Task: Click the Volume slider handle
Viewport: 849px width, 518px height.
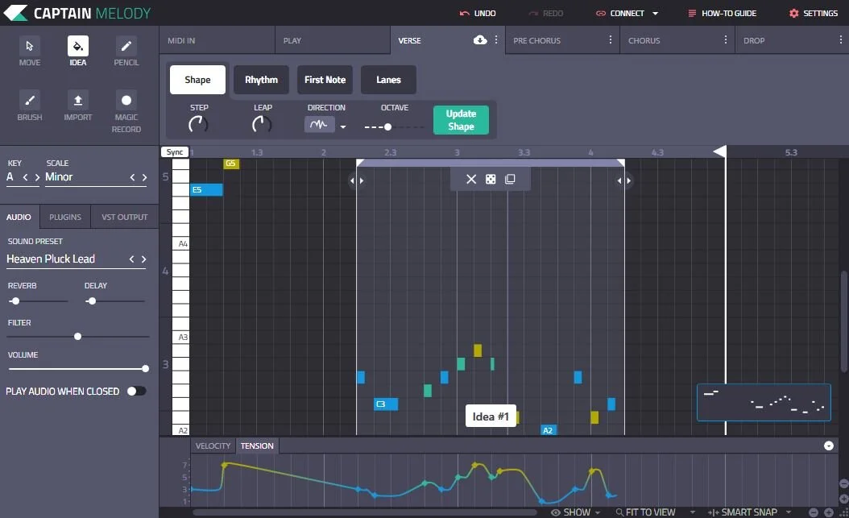Action: tap(145, 369)
